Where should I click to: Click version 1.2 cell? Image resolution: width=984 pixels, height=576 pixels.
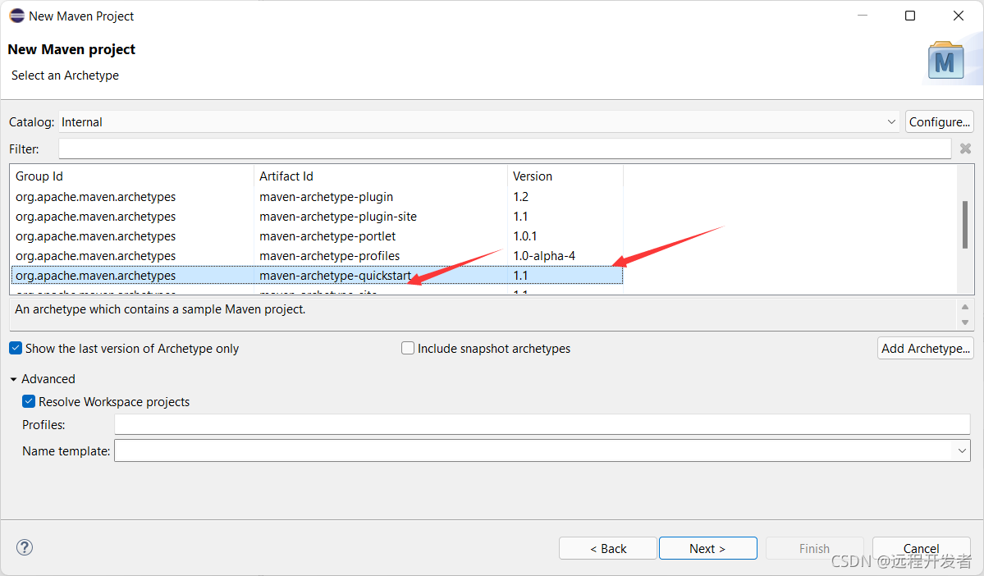[521, 196]
